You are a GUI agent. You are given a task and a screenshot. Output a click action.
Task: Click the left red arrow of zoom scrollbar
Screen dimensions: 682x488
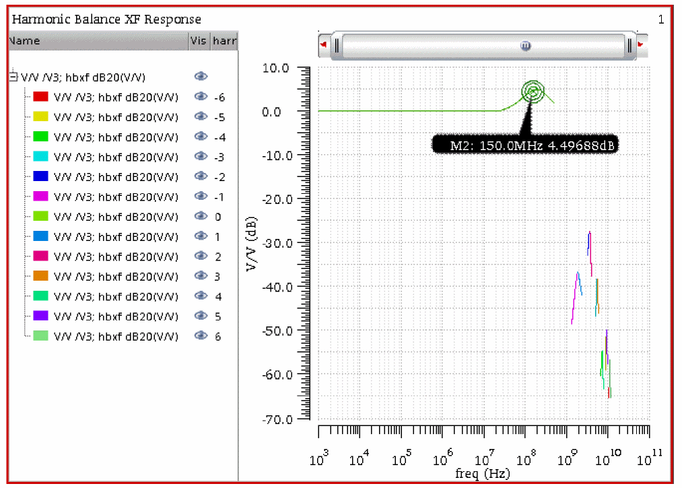[323, 44]
